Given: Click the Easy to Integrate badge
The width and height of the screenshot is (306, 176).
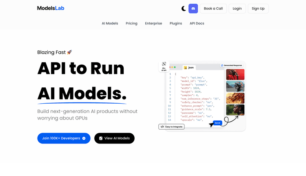Looking at the screenshot, I should click(171, 127).
